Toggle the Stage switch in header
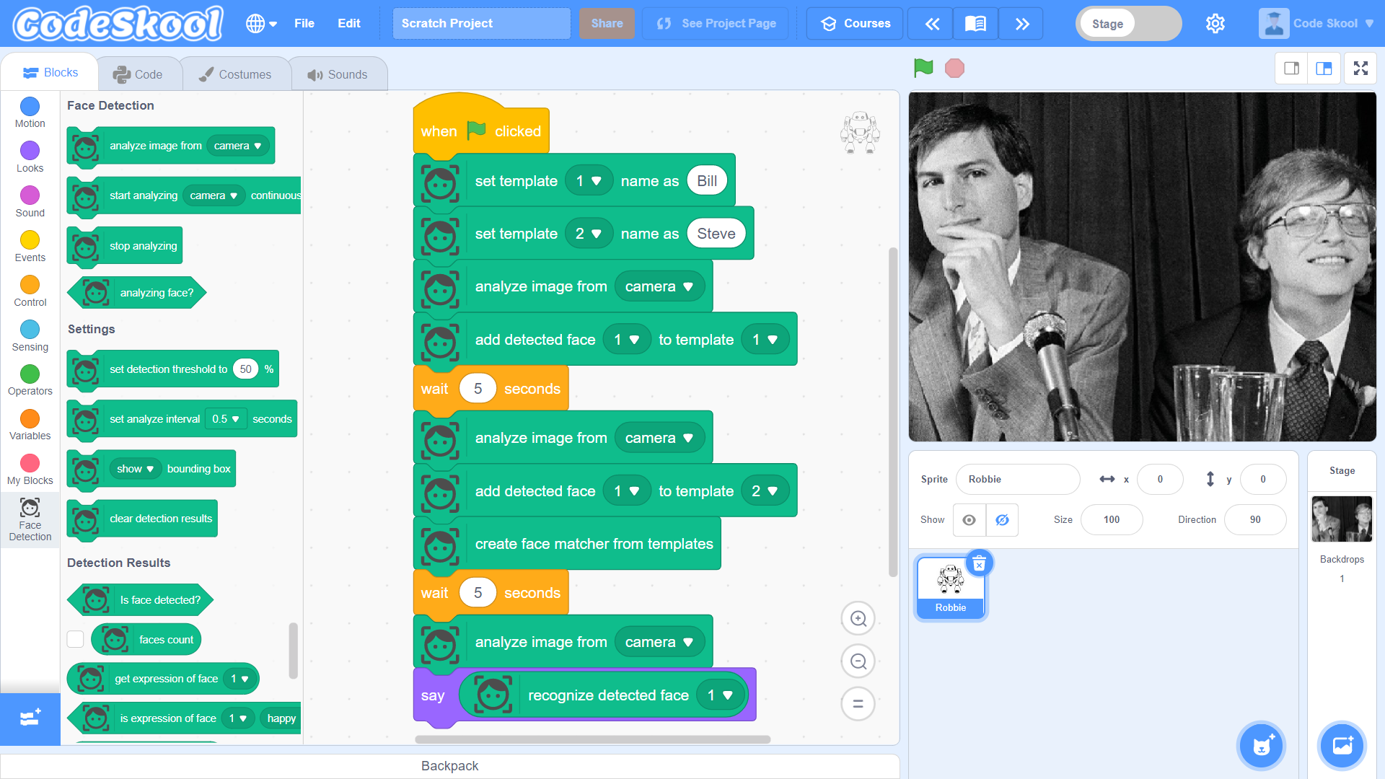Screen dimensions: 1385x779 [1127, 24]
